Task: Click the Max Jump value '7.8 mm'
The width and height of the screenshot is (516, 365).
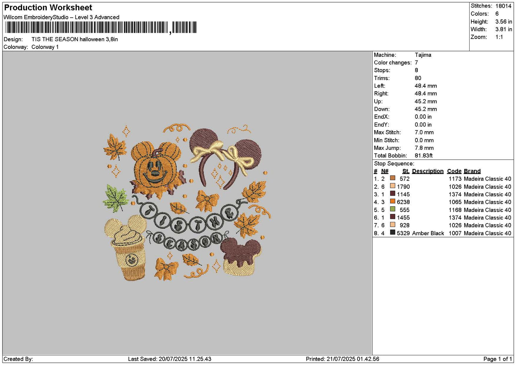Action: pyautogui.click(x=424, y=148)
